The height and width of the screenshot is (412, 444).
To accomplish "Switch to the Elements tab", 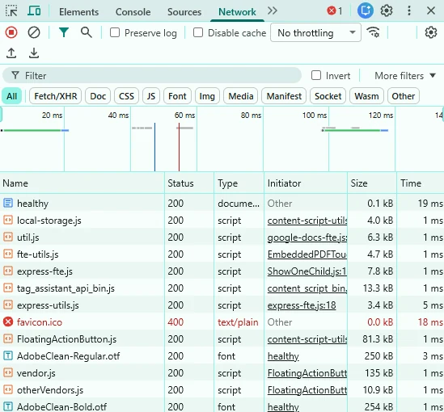I will pyautogui.click(x=78, y=12).
